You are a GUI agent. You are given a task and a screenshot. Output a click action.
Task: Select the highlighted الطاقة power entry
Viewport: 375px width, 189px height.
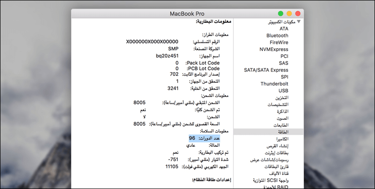point(269,132)
